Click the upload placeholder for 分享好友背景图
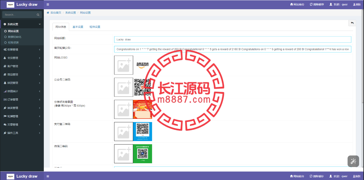Screen dimensions: 364x180 [x=124, y=109]
